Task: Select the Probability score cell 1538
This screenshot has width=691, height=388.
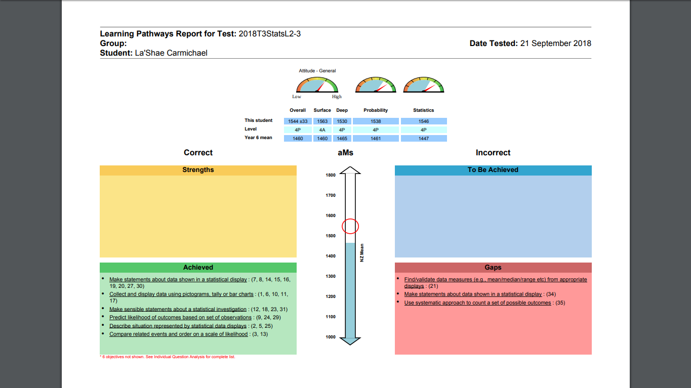Action: [376, 121]
